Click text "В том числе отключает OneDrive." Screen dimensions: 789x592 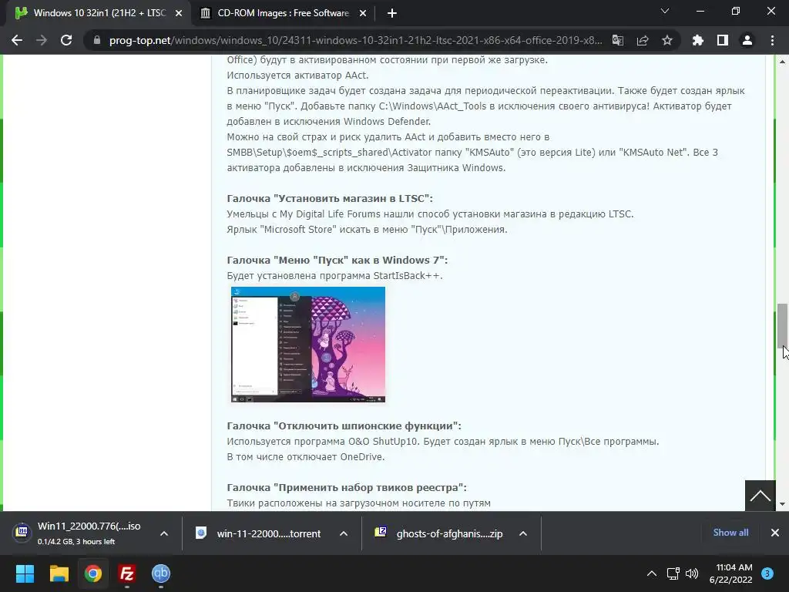click(x=306, y=457)
